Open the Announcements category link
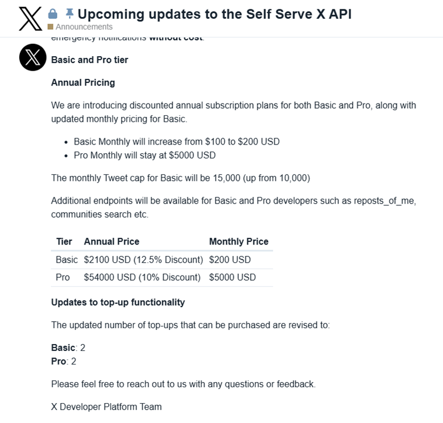443x423 pixels. point(84,27)
